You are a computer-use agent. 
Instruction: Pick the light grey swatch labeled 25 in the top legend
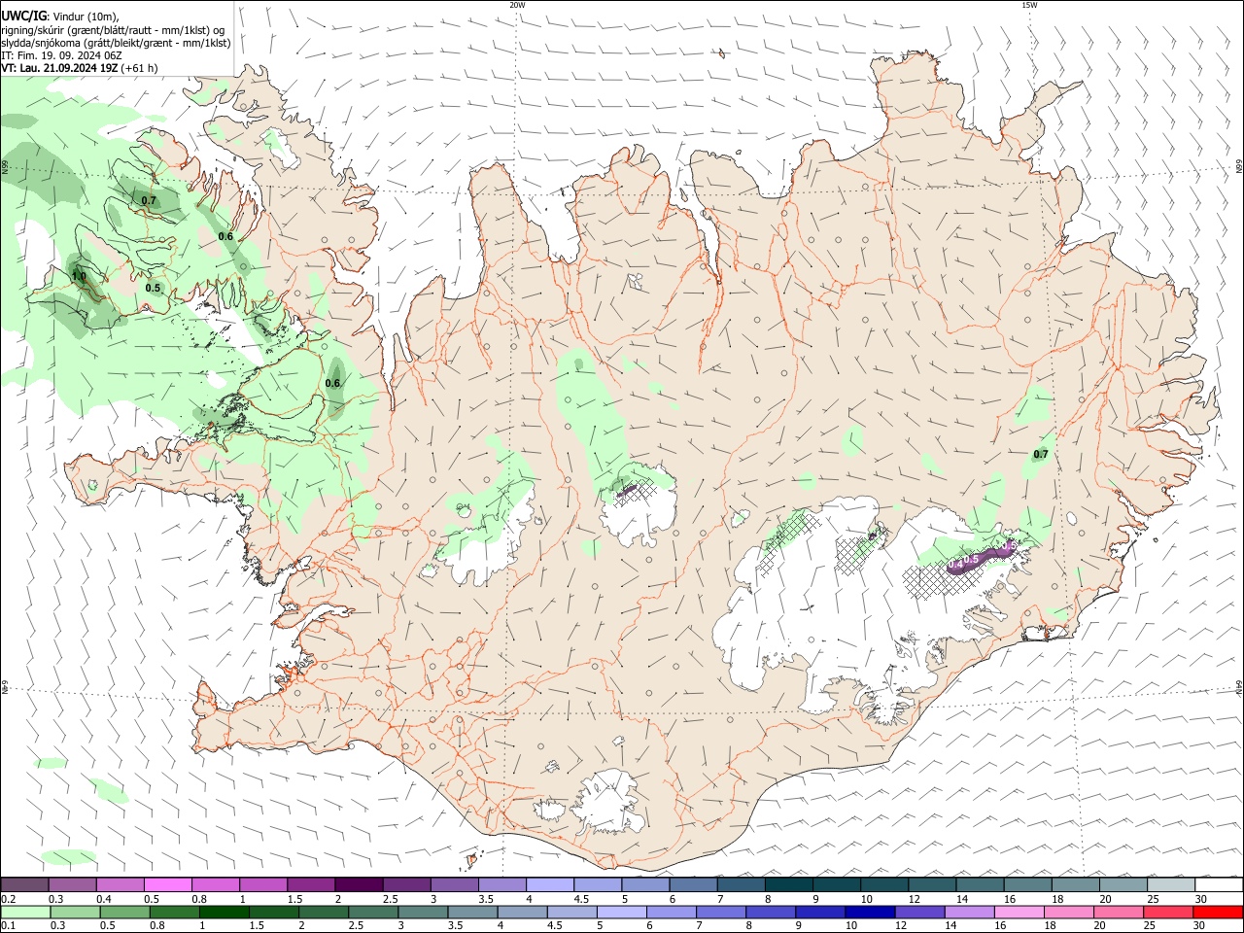1171,884
